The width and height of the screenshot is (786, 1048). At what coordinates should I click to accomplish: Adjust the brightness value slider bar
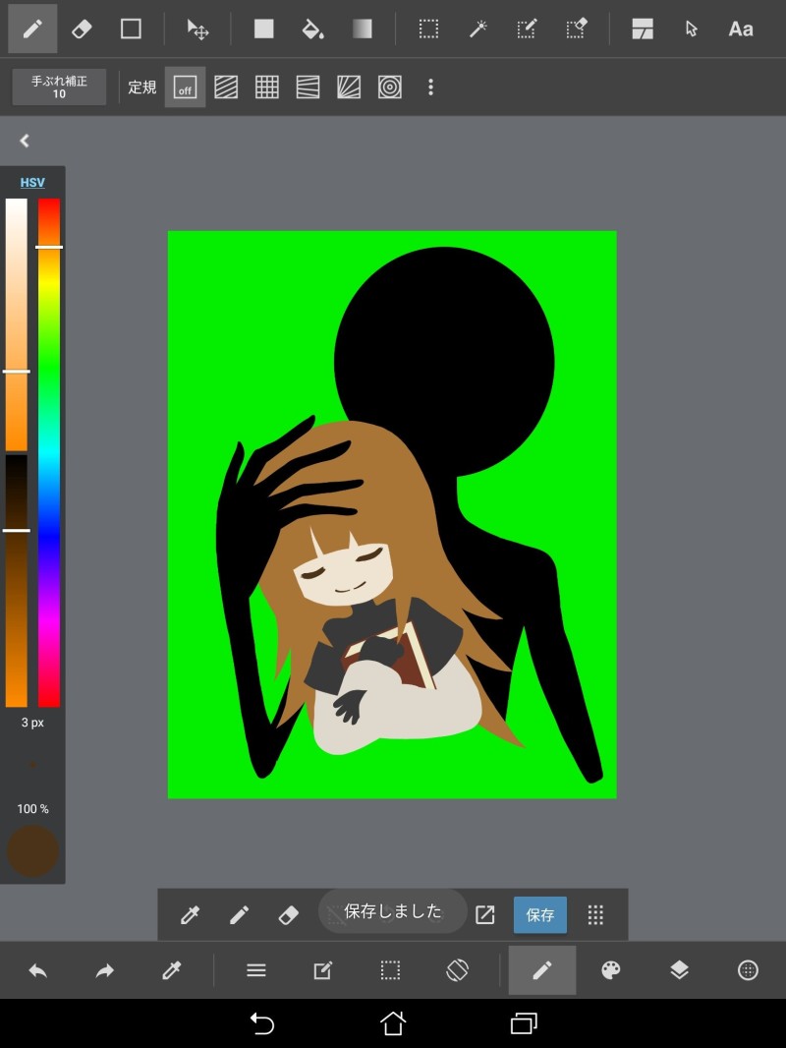pos(17,581)
